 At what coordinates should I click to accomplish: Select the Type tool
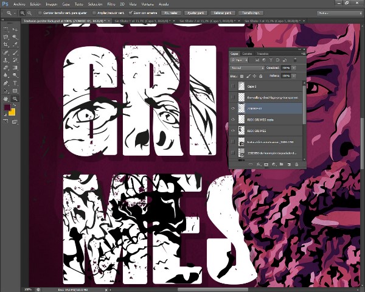(x=15, y=83)
